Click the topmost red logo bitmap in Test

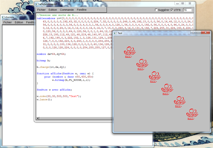click(x=130, y=52)
